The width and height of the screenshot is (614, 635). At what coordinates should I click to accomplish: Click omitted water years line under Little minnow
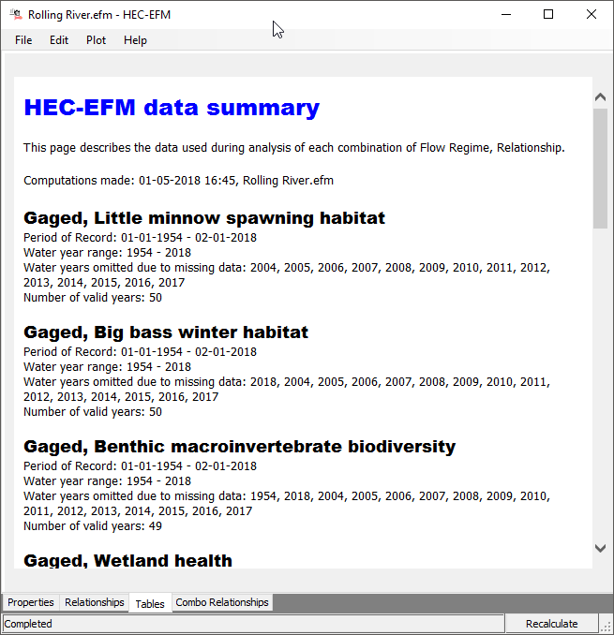pos(287,275)
